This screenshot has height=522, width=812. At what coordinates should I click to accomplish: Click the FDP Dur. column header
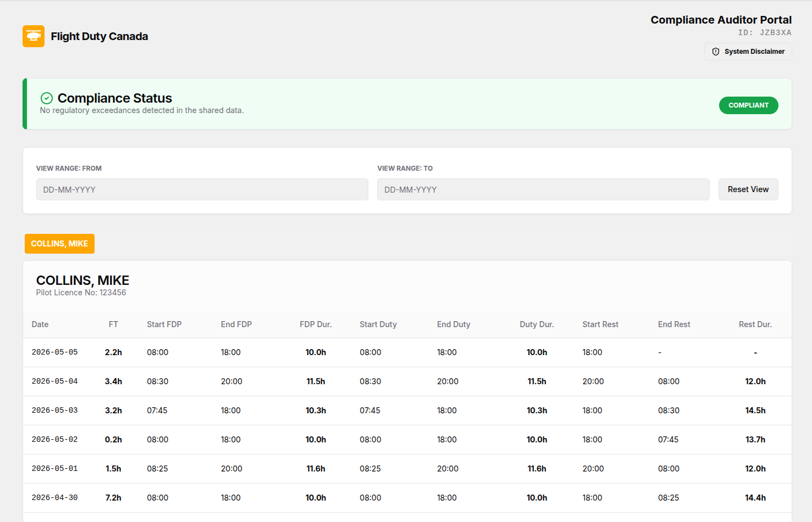(x=316, y=324)
